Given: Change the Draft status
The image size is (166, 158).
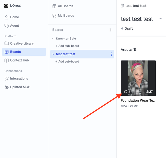Looking at the screenshot, I should [x=127, y=29].
